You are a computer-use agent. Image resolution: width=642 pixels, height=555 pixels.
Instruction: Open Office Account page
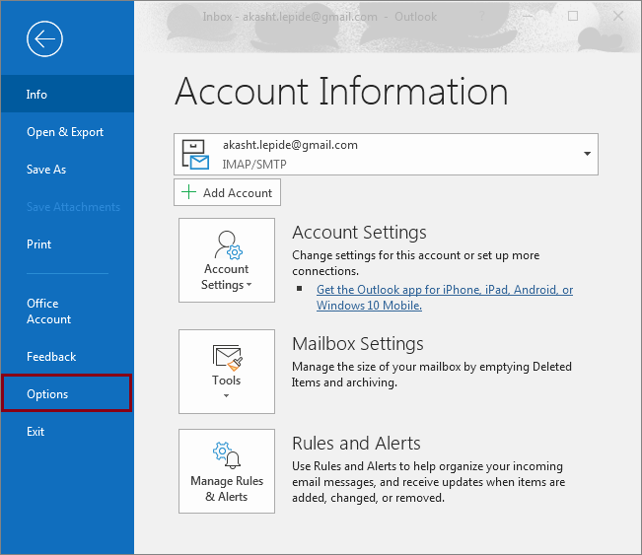[x=67, y=312]
